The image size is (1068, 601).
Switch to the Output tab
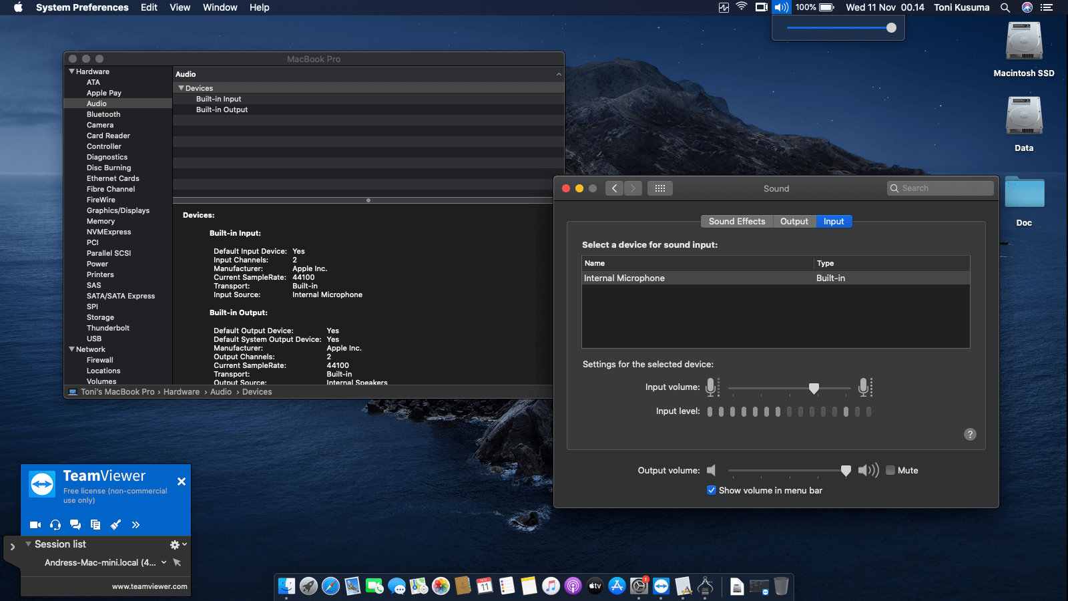[794, 221]
